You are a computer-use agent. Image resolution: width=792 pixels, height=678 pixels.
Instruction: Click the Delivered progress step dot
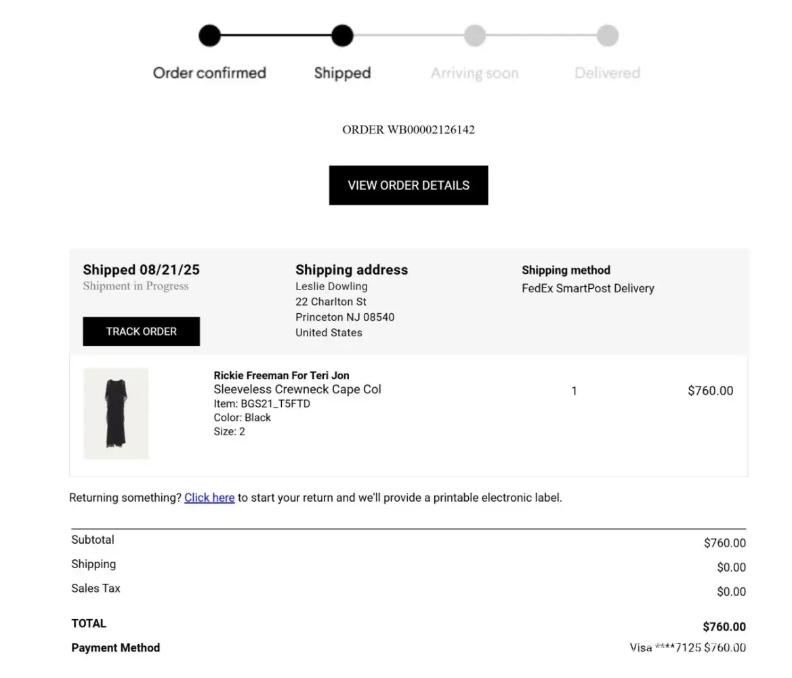coord(608,35)
